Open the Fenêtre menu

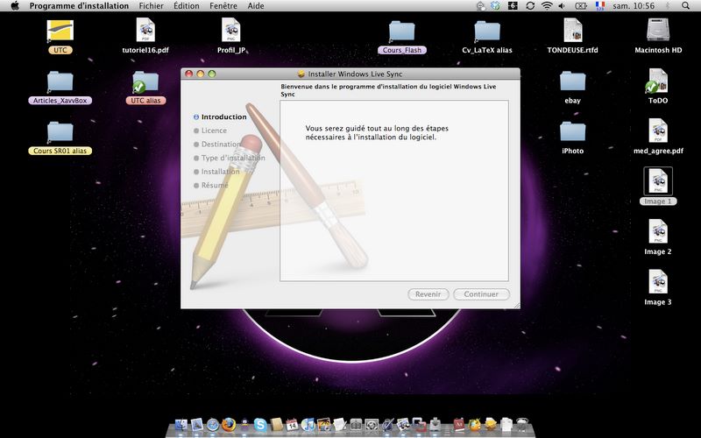(x=223, y=6)
